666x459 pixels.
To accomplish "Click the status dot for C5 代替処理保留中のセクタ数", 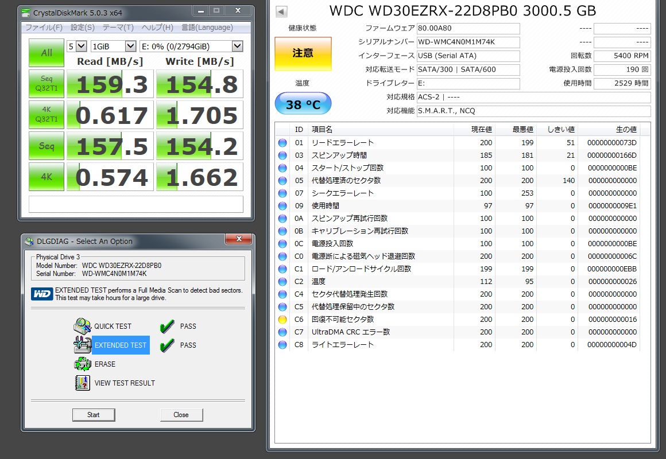I will coord(282,306).
